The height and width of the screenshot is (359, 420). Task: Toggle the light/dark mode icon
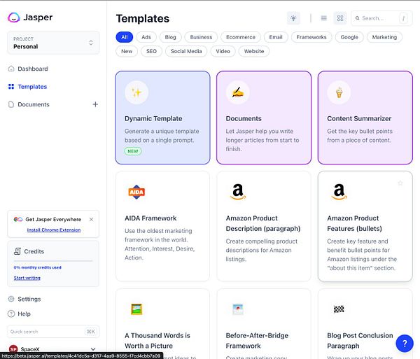(x=293, y=18)
